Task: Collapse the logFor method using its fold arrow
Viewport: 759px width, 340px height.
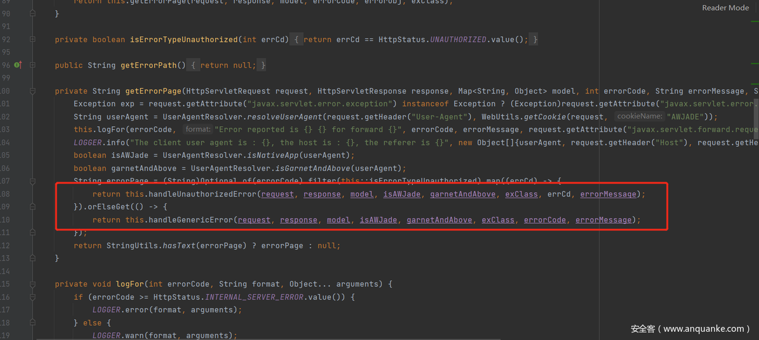Action: point(33,284)
